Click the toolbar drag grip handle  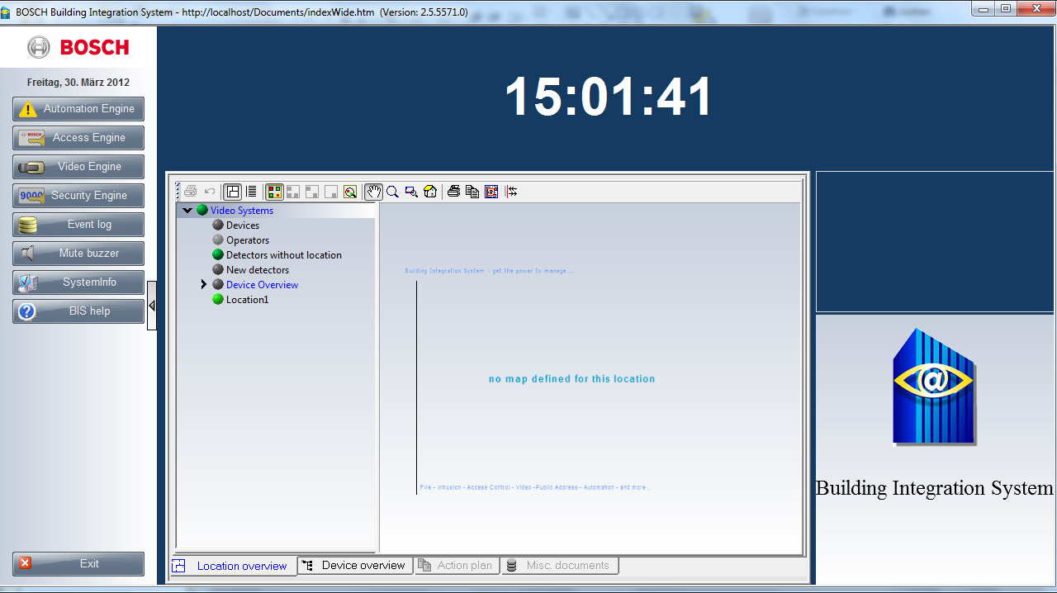(178, 192)
